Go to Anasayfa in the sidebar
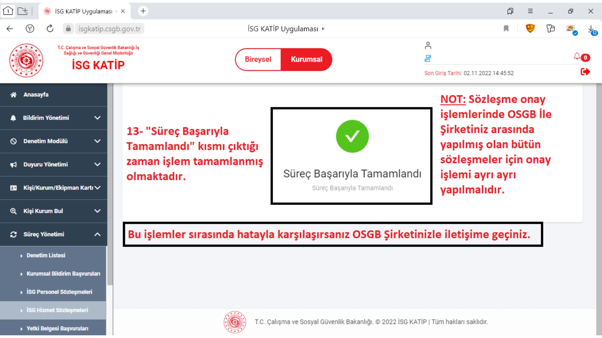The width and height of the screenshot is (602, 338). (36, 95)
